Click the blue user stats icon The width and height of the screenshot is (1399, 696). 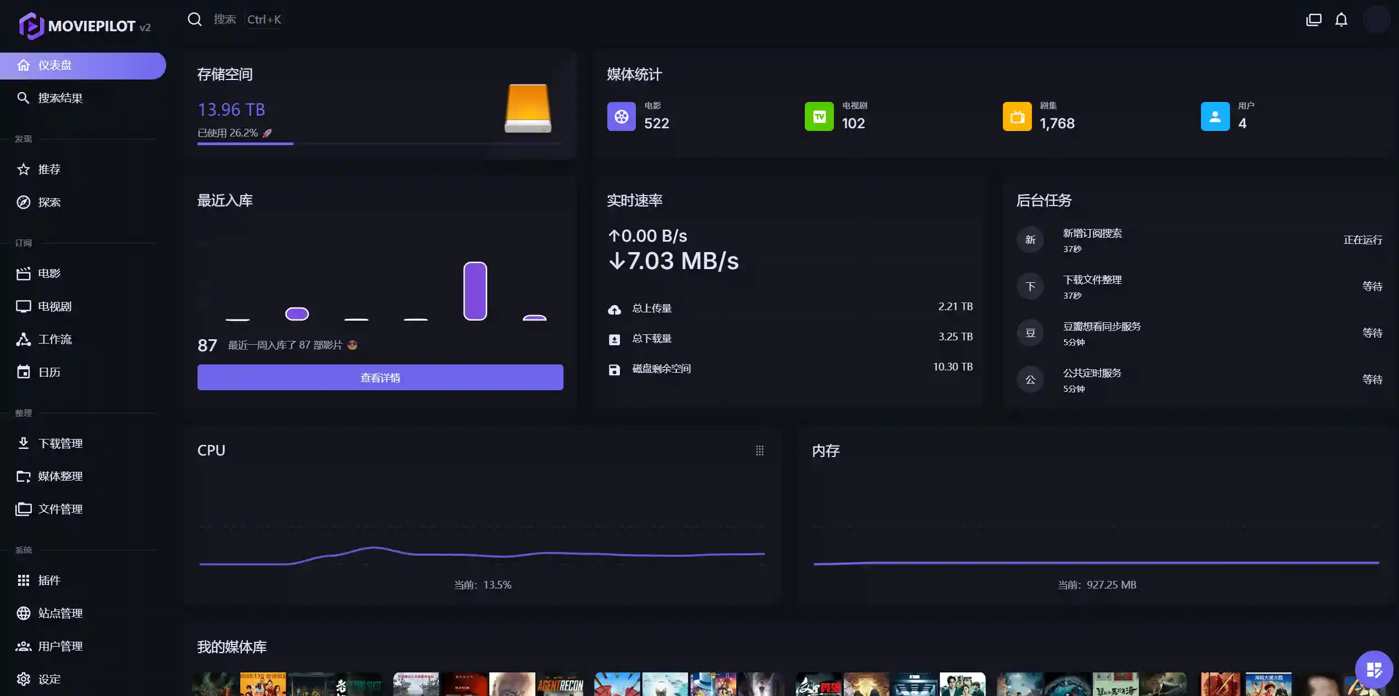pyautogui.click(x=1215, y=116)
